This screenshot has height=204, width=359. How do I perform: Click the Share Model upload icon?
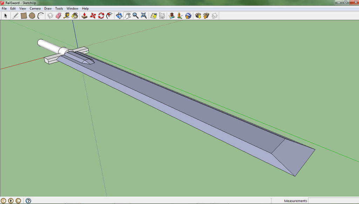(x=206, y=16)
